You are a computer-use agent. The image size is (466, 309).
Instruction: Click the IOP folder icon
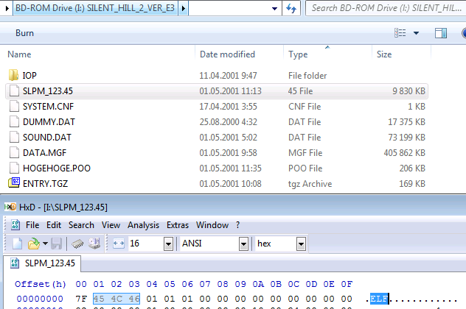pos(14,75)
